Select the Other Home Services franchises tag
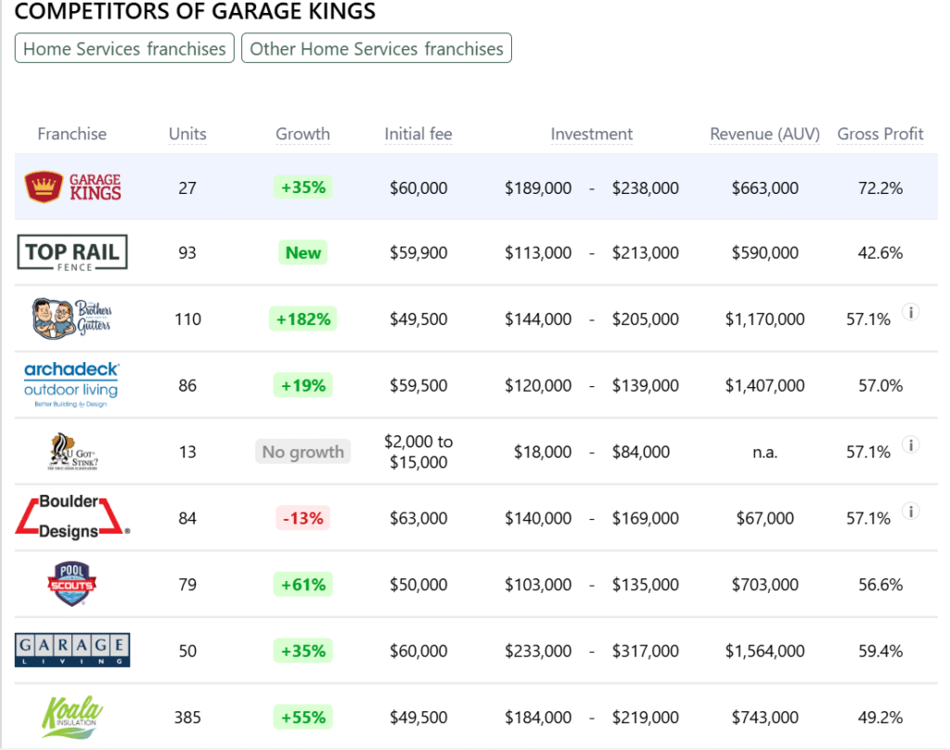Viewport: 950px width, 750px height. pos(377,48)
